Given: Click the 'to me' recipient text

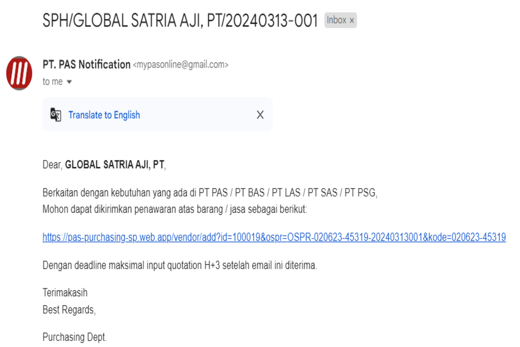Looking at the screenshot, I should (52, 82).
